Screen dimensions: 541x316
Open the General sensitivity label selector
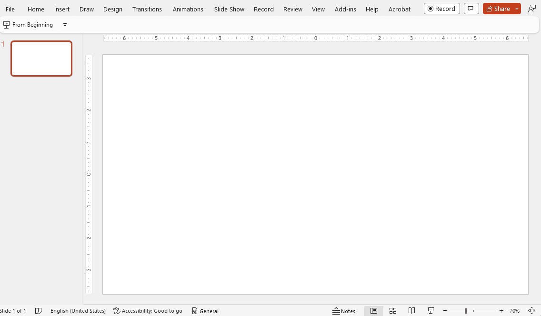[205, 311]
